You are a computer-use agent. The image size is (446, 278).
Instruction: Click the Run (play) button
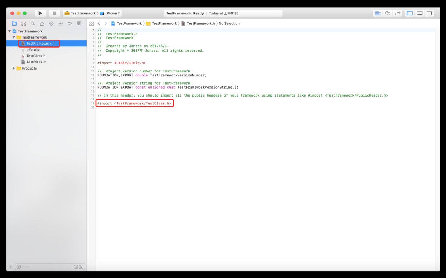click(40, 13)
